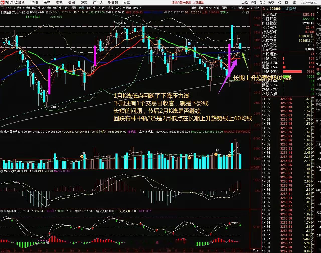Click the 画线 drawing tools button
The height and width of the screenshot is (253, 321).
(x=225, y=8)
